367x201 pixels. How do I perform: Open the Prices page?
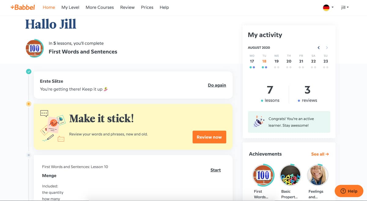tap(147, 7)
